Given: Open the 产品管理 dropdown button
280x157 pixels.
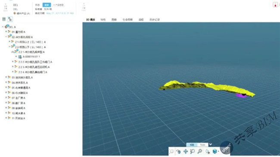Looking at the screenshot, I should pos(59,5).
